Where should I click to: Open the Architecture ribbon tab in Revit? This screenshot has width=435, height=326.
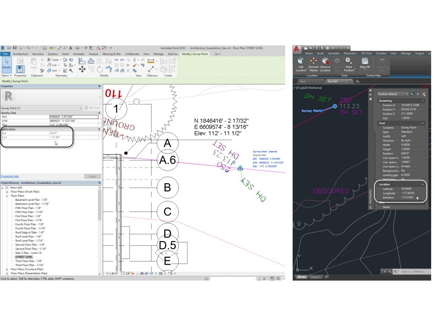tap(20, 54)
